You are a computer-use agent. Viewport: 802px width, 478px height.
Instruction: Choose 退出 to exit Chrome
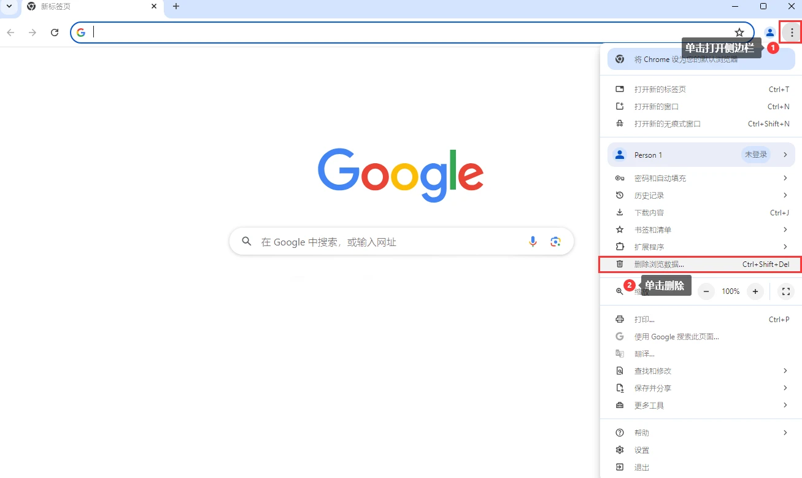click(701, 467)
